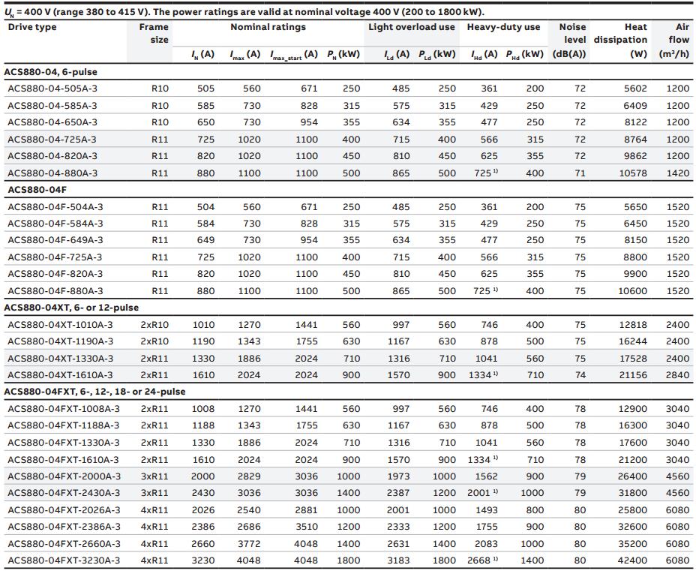This screenshot has width=696, height=571.
Task: Select ACS880-04FXT-2430A-3 drive type
Action: point(64,493)
